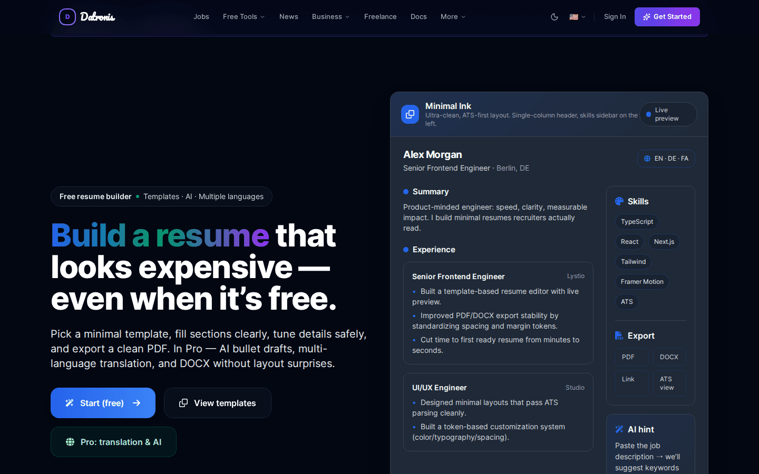Click the Studio company label
This screenshot has height=474, width=759.
coord(575,388)
